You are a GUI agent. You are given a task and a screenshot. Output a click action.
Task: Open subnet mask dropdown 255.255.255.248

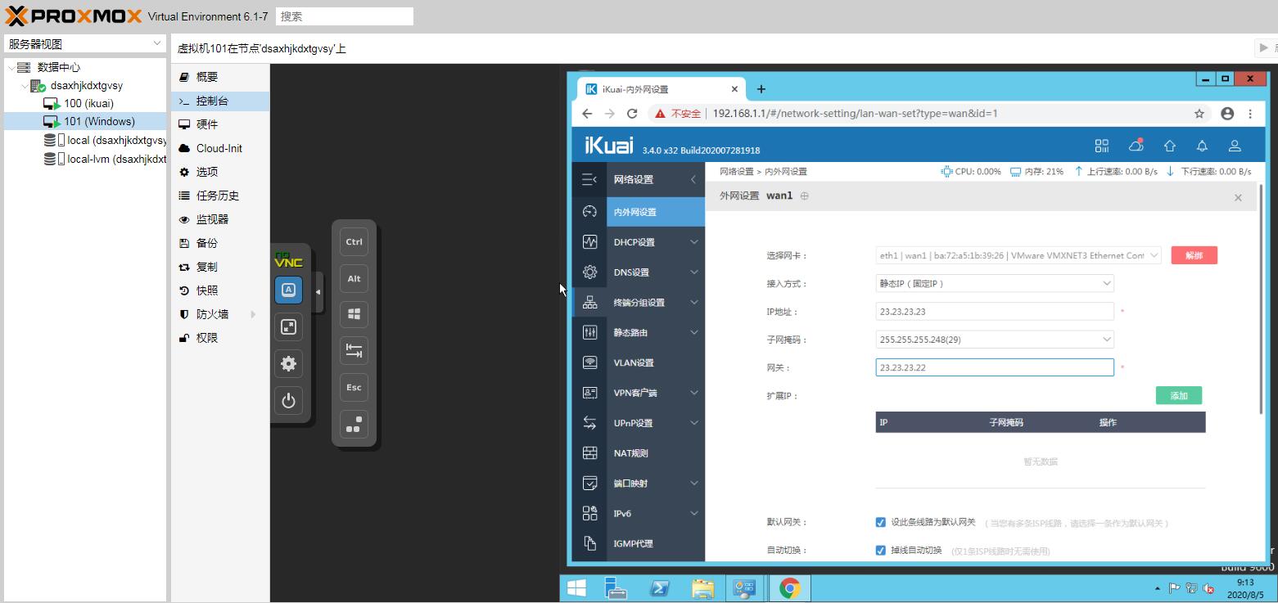995,340
